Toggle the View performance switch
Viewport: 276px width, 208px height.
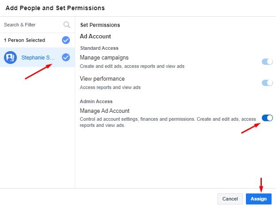pyautogui.click(x=267, y=83)
